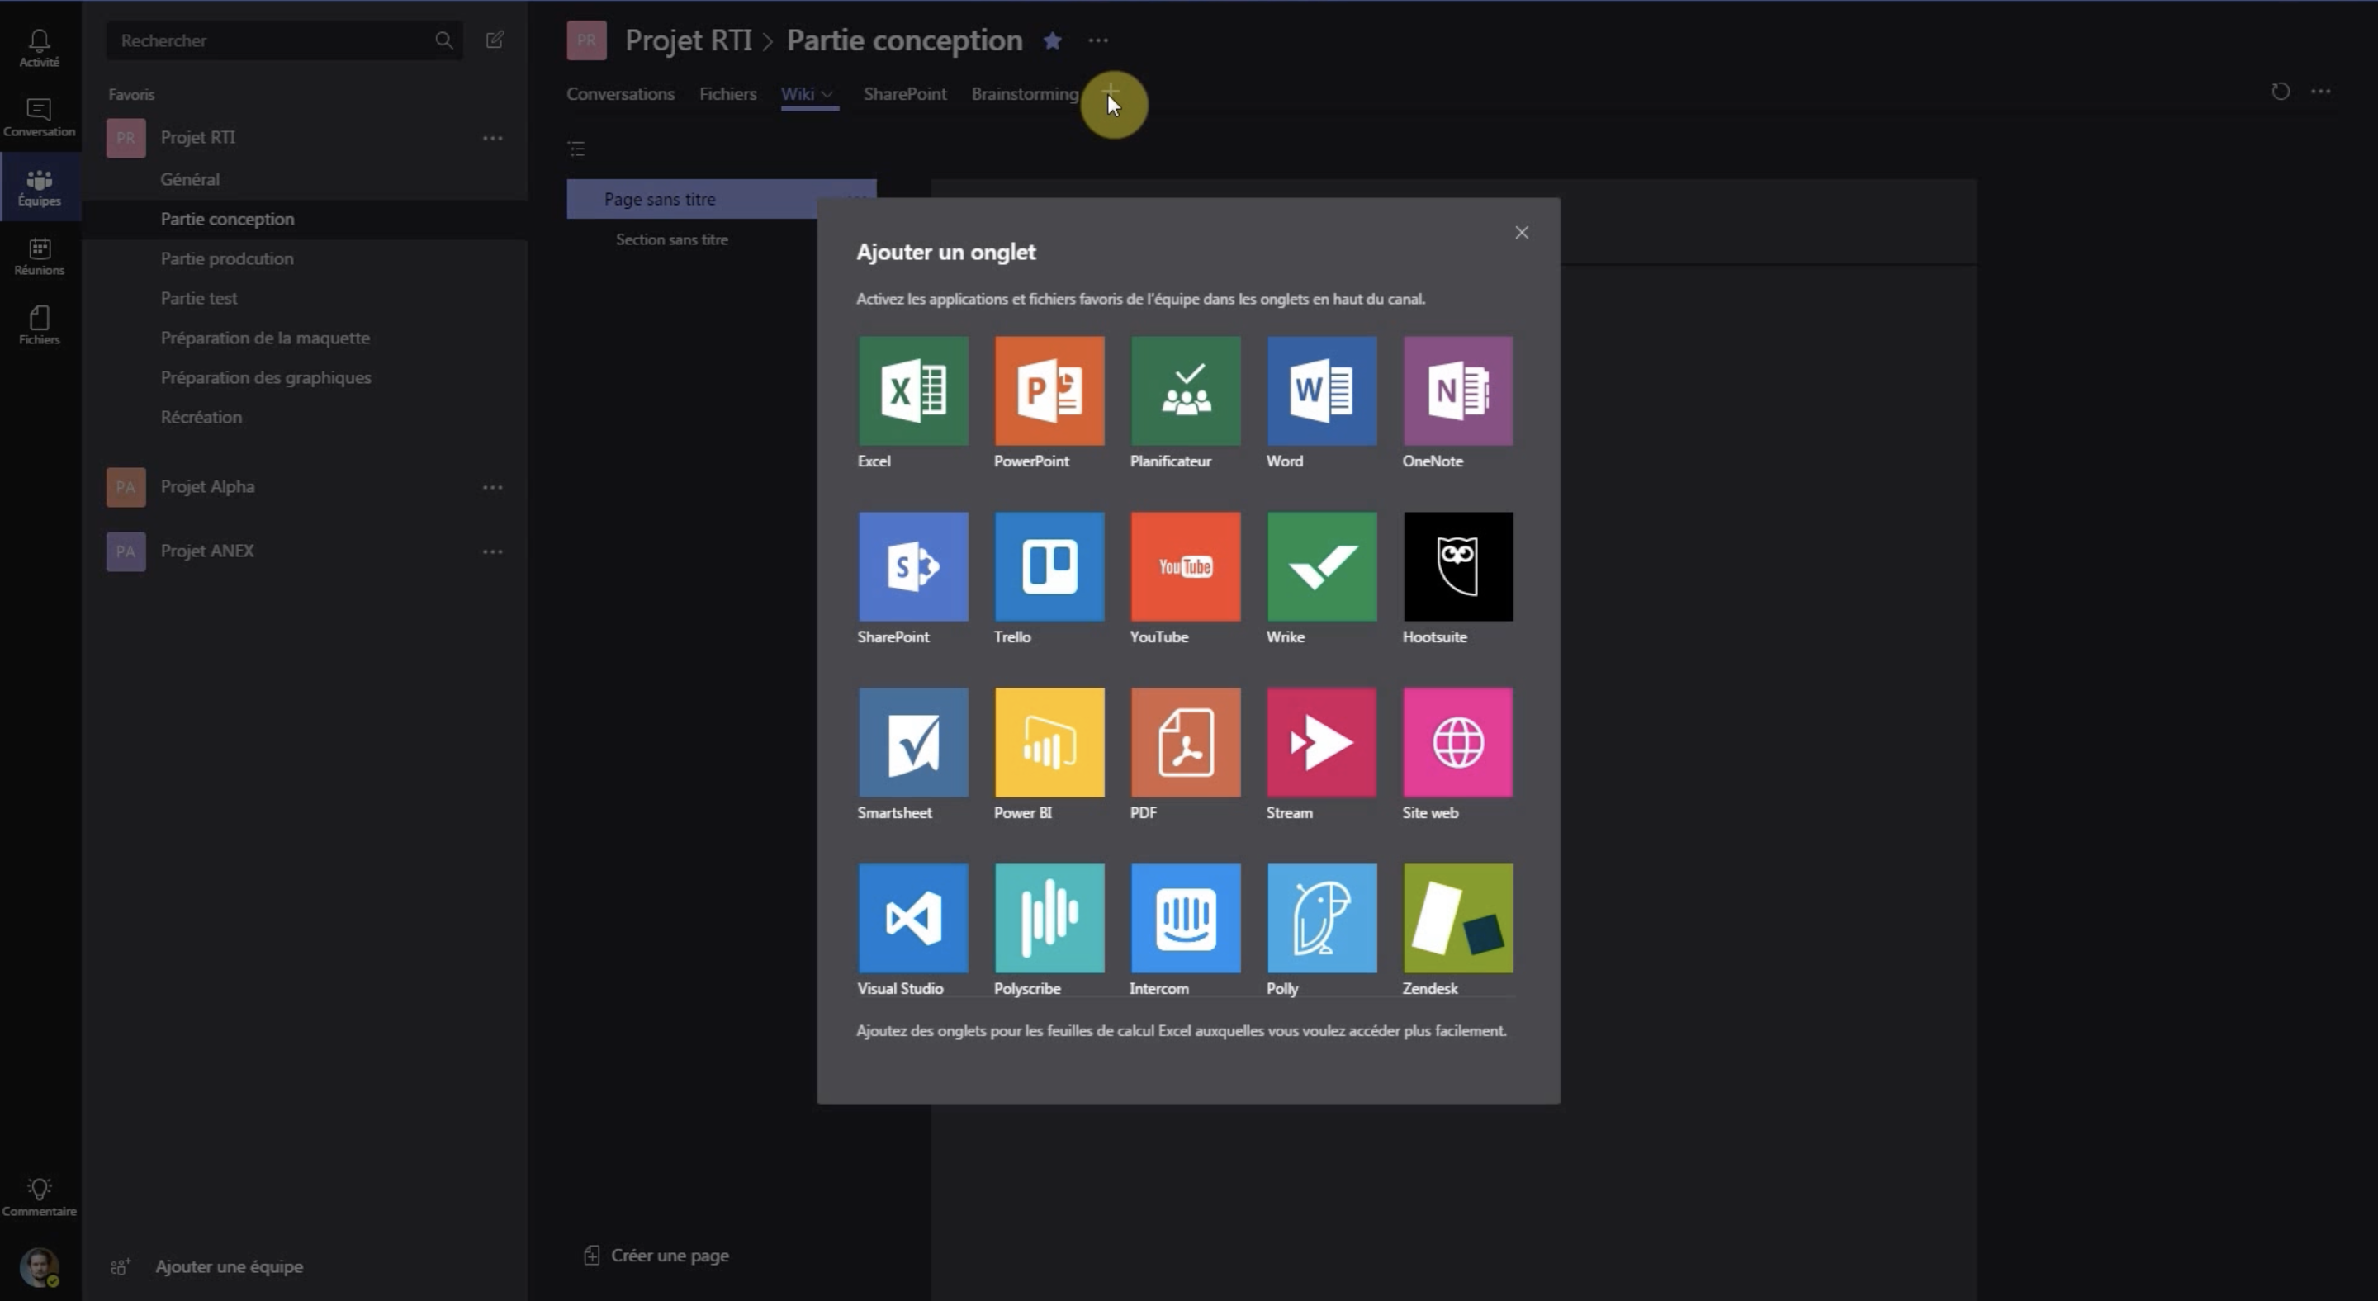Screen dimensions: 2378x1301
Task: Switch to the Conversations tab
Action: [x=620, y=94]
